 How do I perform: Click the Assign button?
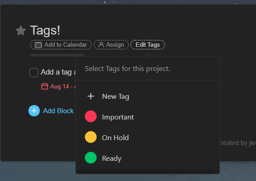[x=111, y=44]
